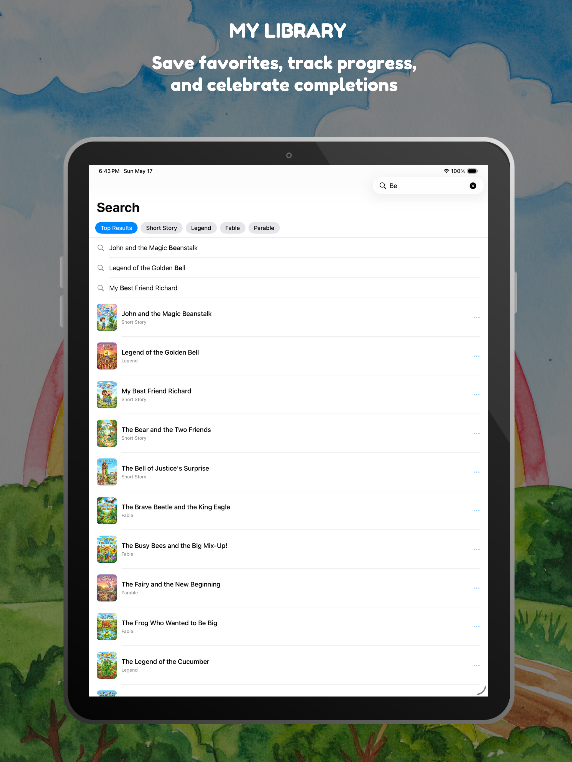The image size is (572, 762).
Task: Tap the 6:43 PM clock in the status bar
Action: 109,171
